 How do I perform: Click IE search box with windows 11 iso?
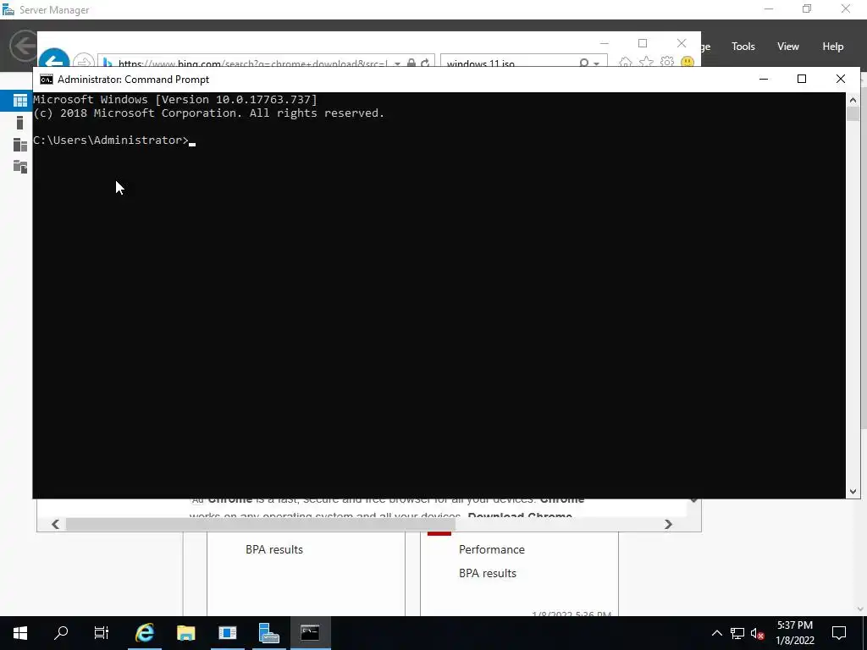pyautogui.click(x=509, y=63)
